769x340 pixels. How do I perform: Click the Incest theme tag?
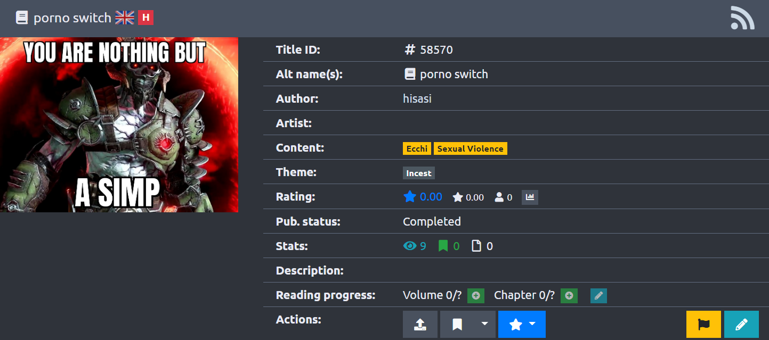(x=419, y=173)
